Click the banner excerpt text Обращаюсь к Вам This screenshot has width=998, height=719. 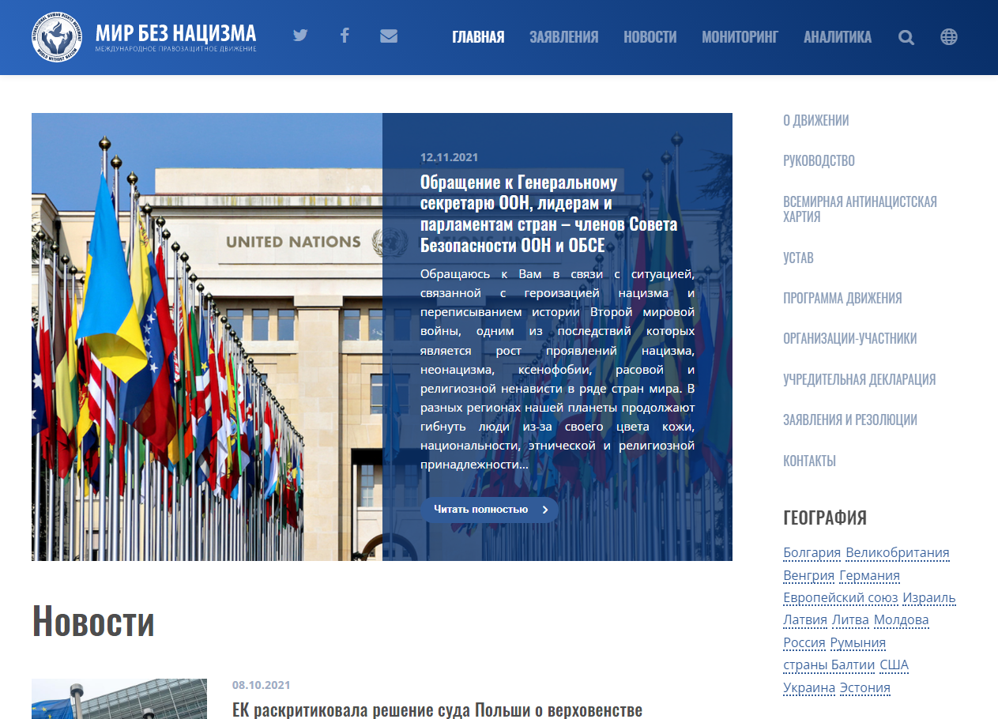(557, 370)
